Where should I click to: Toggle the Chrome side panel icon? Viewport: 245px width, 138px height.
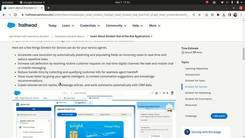(229, 15)
